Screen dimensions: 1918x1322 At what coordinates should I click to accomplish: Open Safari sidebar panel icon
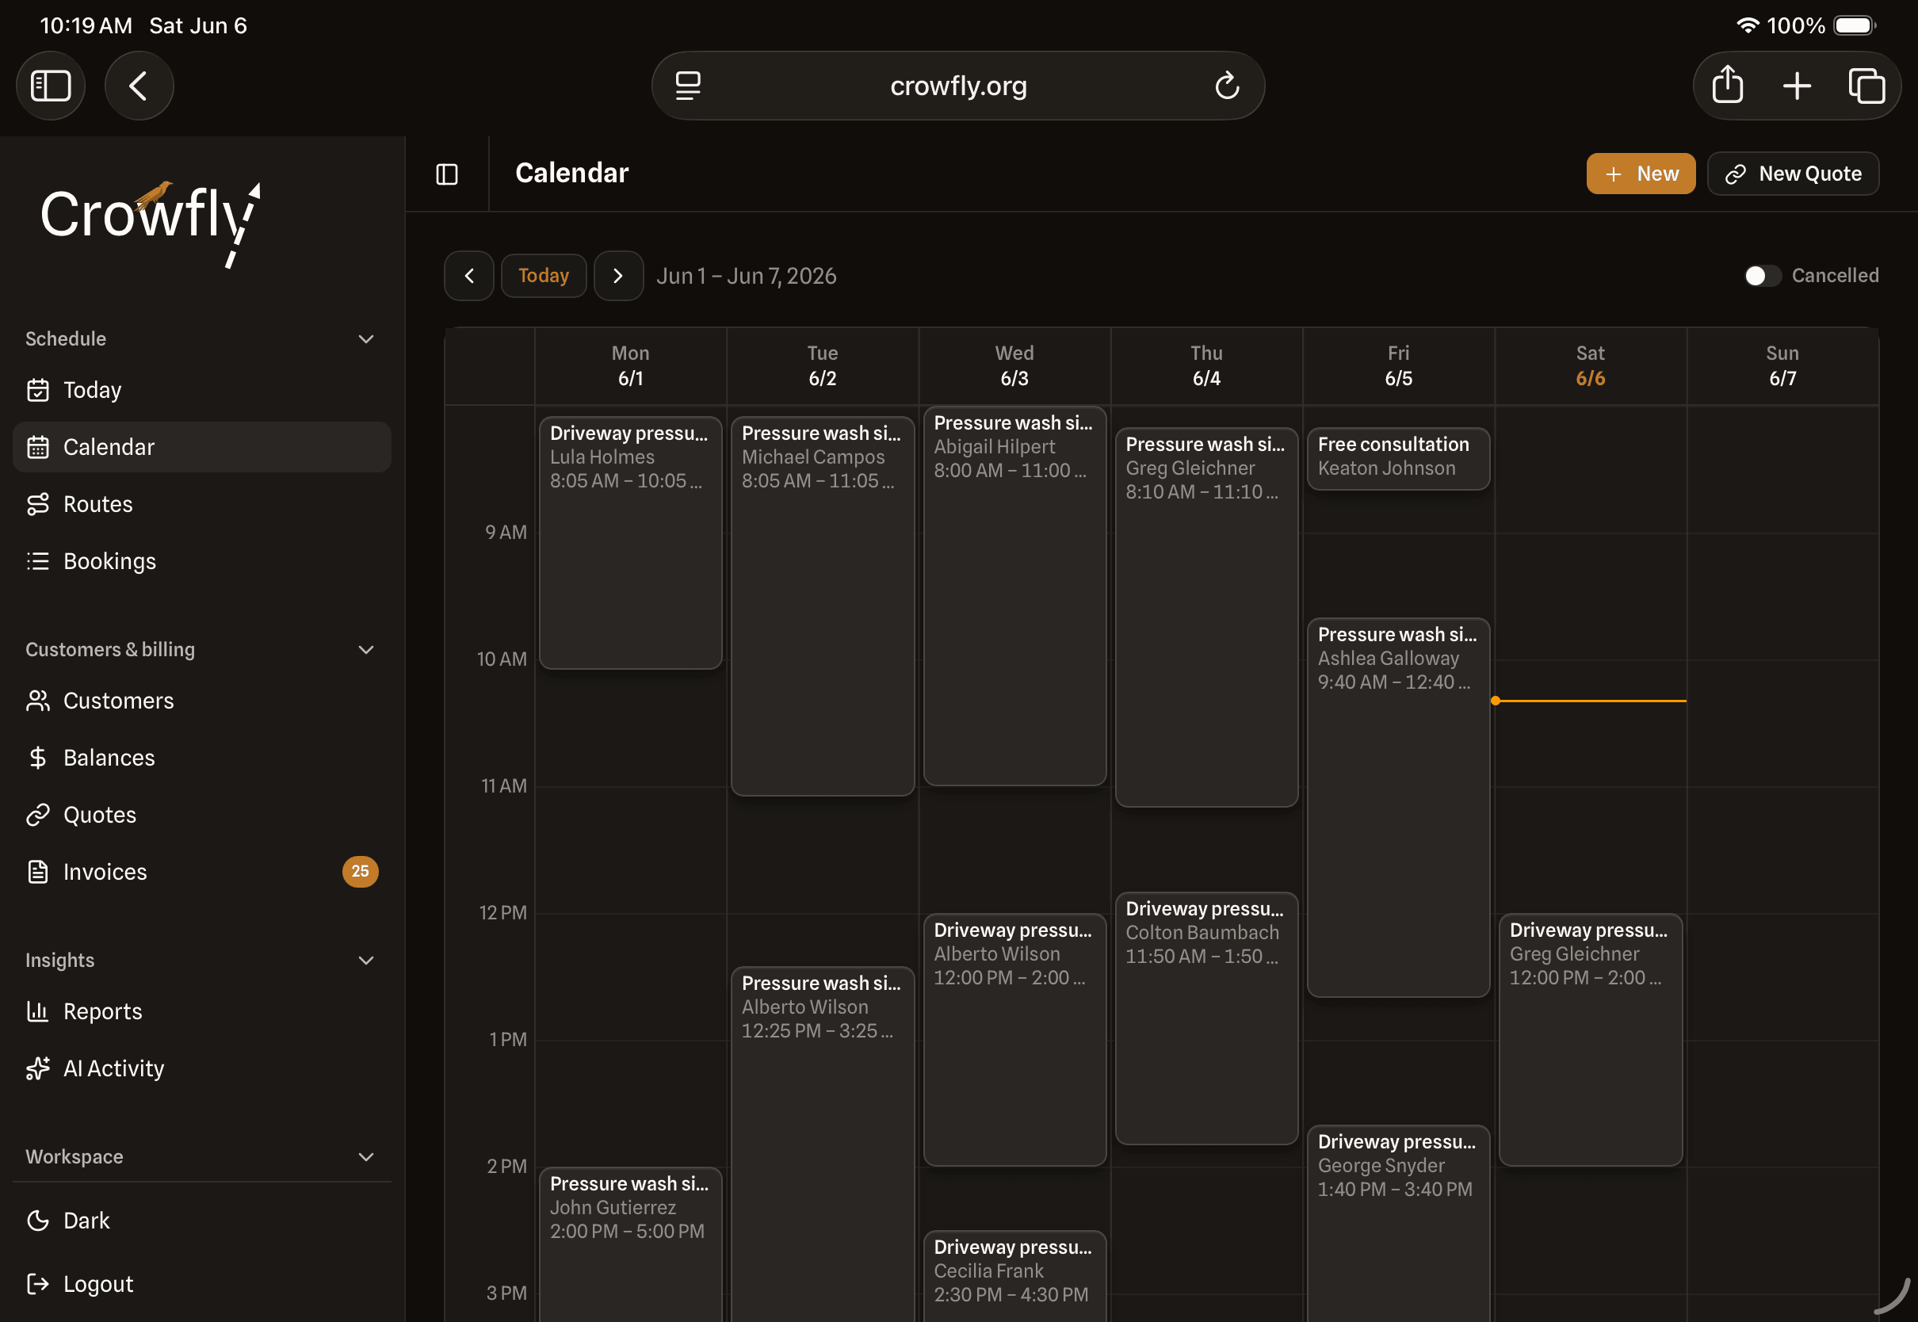(51, 86)
